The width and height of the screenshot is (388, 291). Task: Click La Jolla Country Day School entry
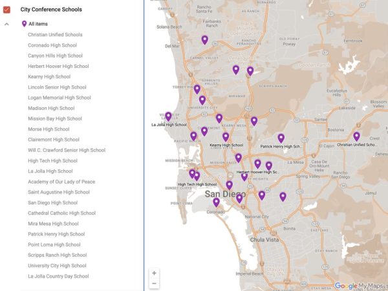(x=58, y=276)
